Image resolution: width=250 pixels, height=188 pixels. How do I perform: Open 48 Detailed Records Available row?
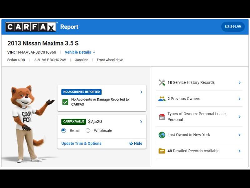click(x=199, y=151)
